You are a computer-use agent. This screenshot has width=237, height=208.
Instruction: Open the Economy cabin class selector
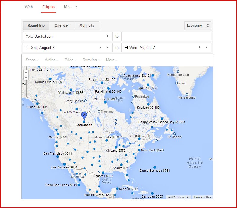197,25
